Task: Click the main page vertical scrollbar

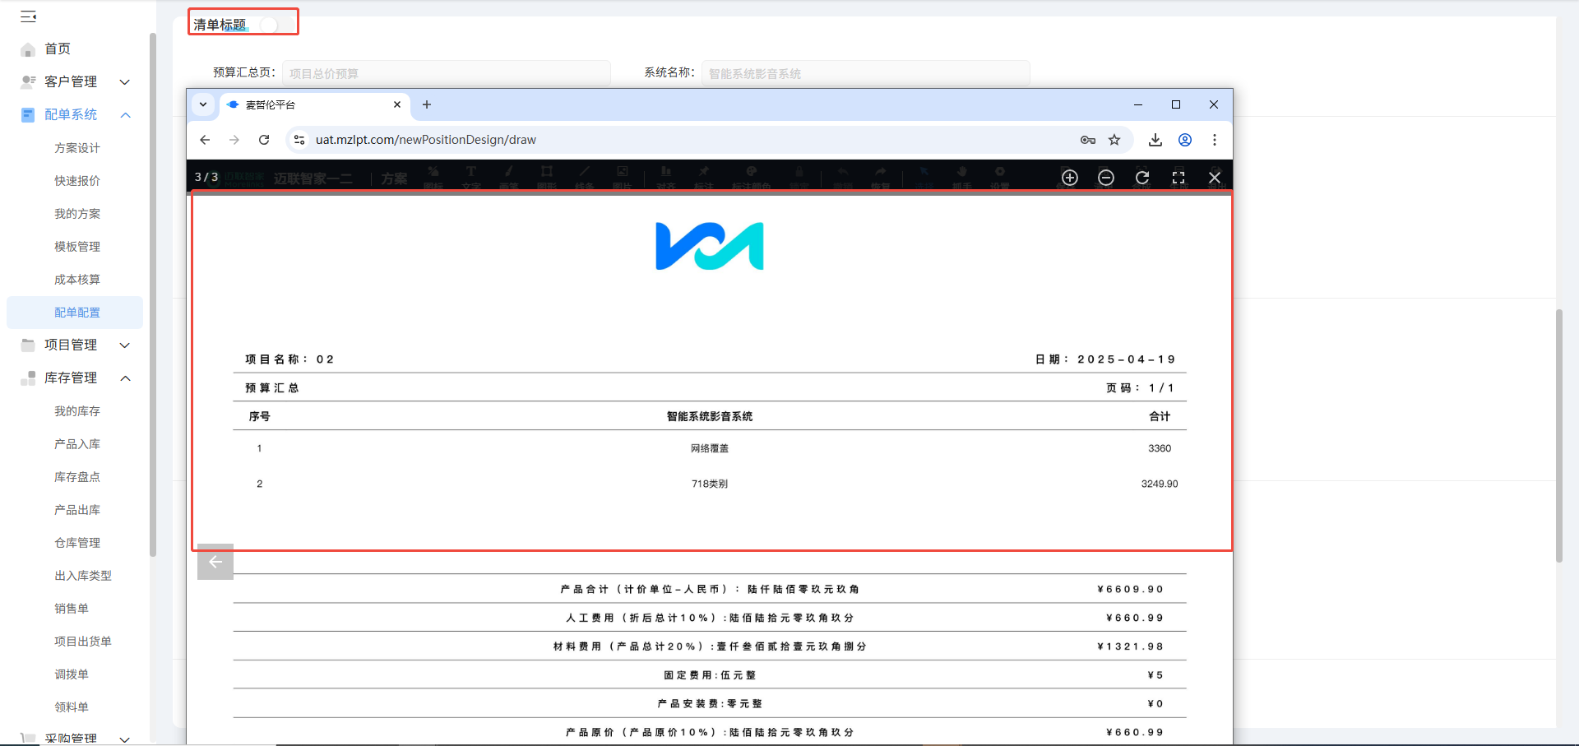Action: [x=1559, y=436]
